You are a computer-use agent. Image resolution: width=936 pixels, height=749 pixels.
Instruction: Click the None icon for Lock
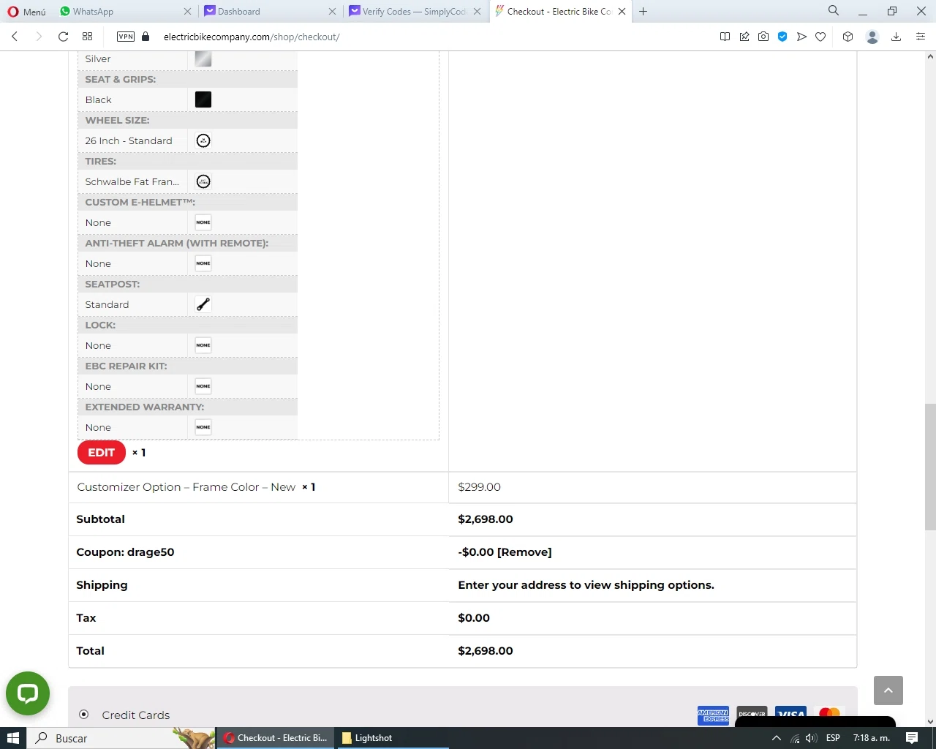click(x=203, y=345)
